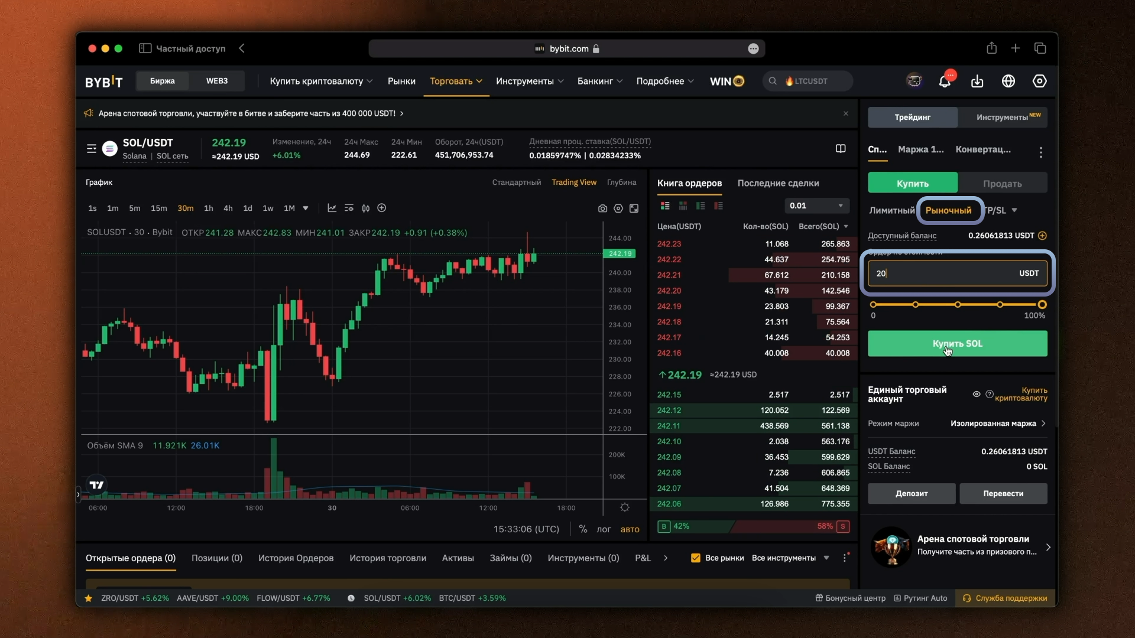Open Safari new tab plus
Image resolution: width=1135 pixels, height=638 pixels.
(1016, 48)
